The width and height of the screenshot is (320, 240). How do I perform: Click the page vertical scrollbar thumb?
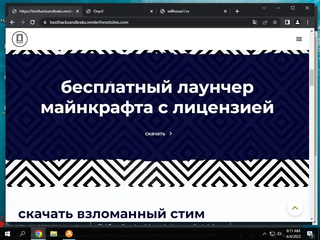coord(312,77)
